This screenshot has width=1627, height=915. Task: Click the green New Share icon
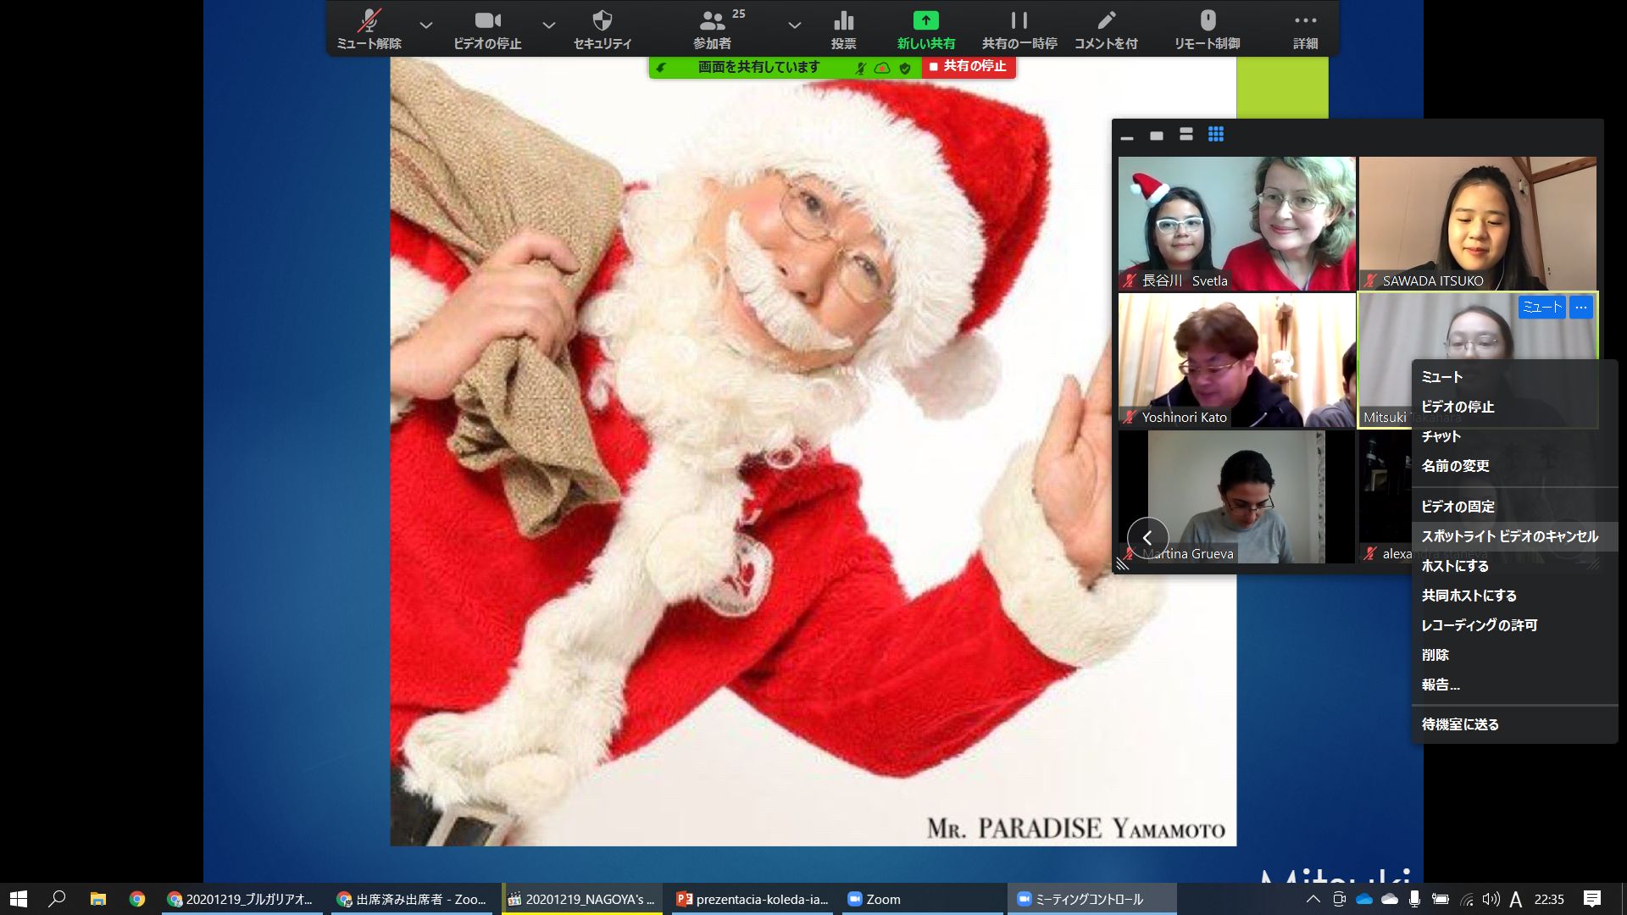coord(925,21)
